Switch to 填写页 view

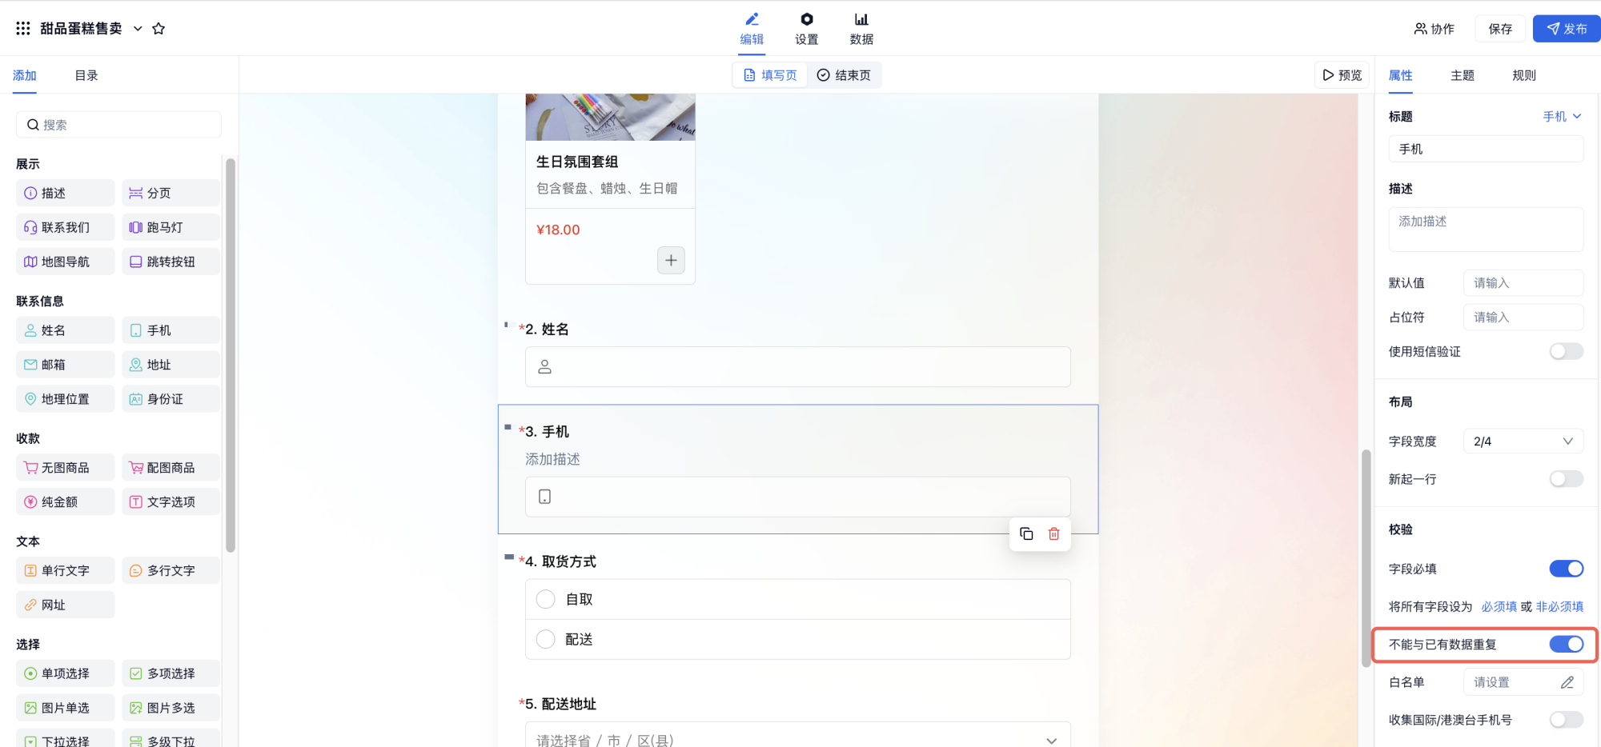tap(770, 75)
